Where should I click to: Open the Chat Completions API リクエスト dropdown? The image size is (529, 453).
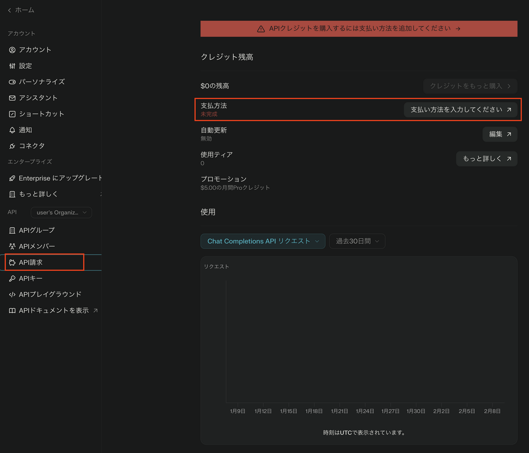click(263, 241)
